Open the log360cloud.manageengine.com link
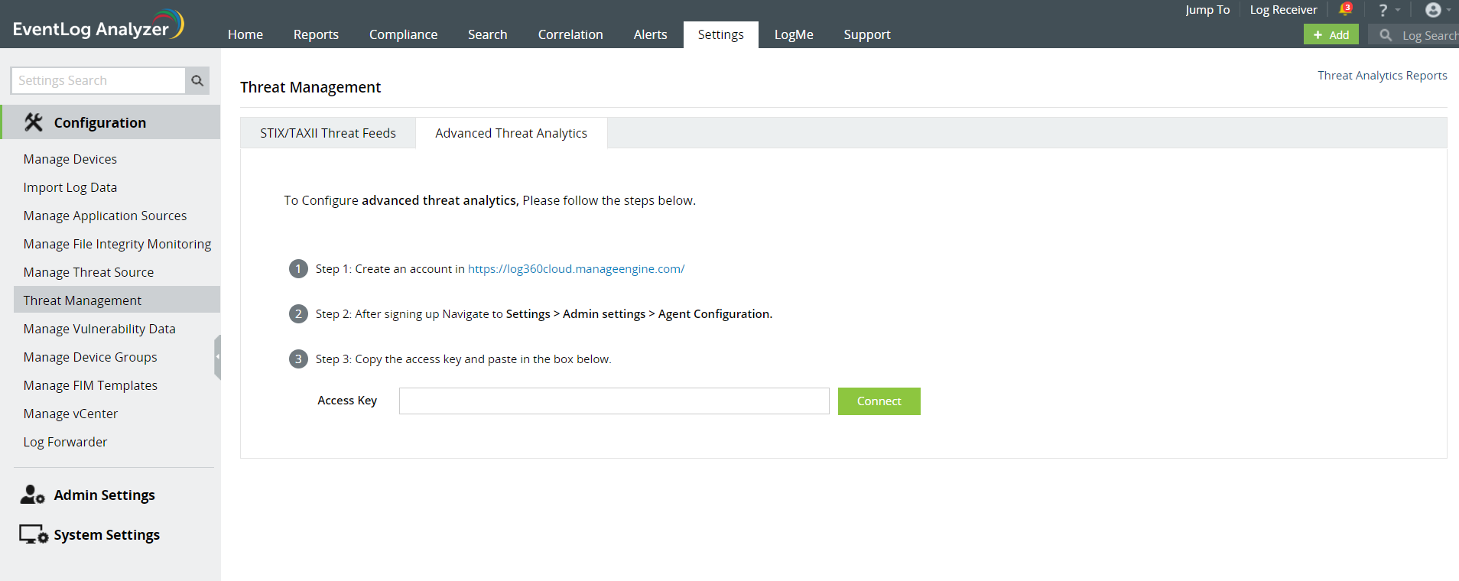The height and width of the screenshot is (581, 1459). pyautogui.click(x=576, y=269)
